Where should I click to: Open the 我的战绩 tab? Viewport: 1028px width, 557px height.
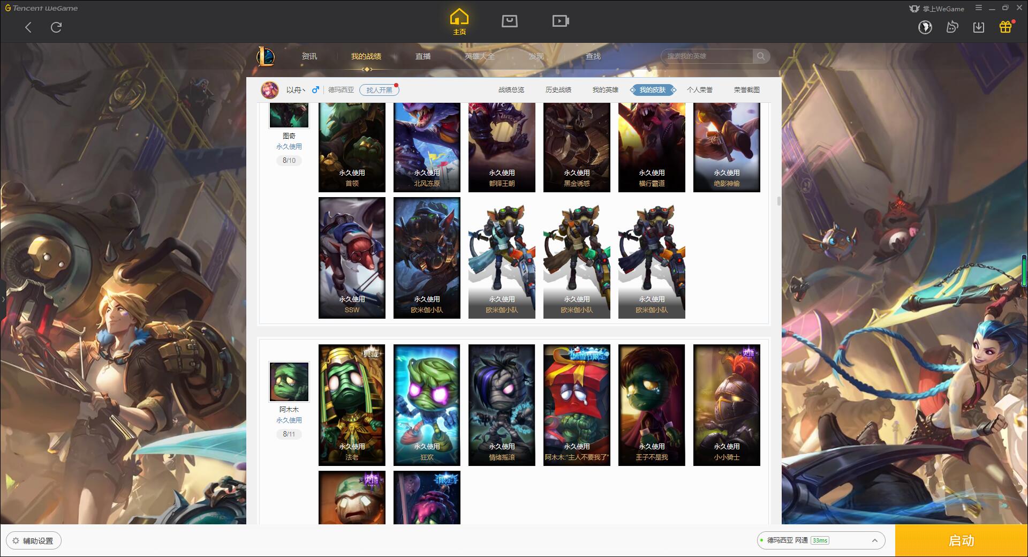click(x=366, y=56)
